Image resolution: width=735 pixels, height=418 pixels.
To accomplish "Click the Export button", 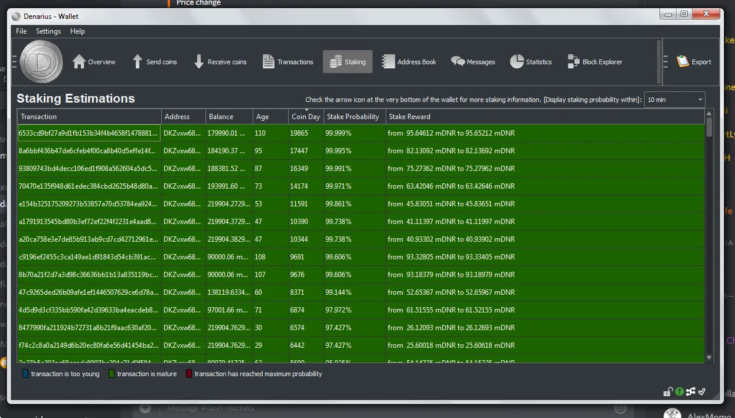I will pos(694,62).
